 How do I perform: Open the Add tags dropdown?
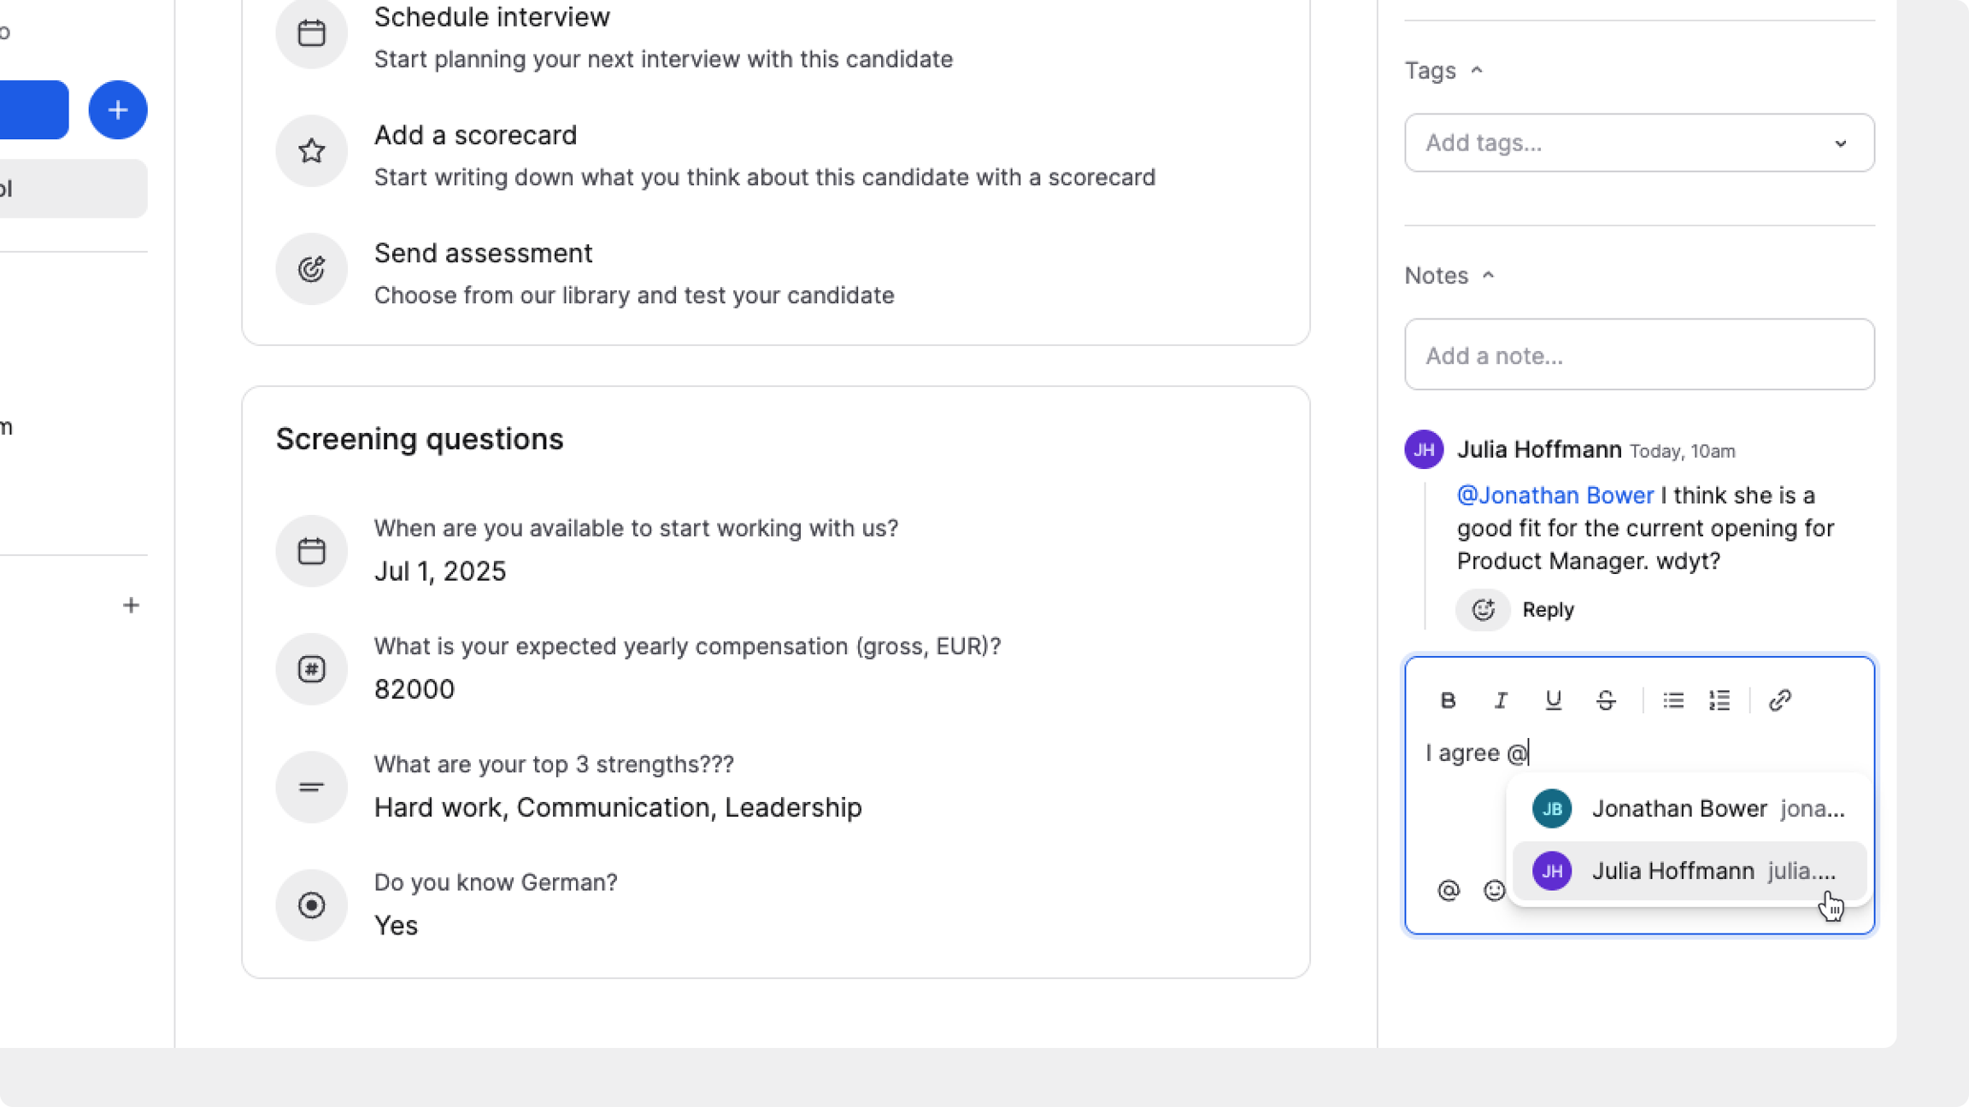pos(1639,143)
